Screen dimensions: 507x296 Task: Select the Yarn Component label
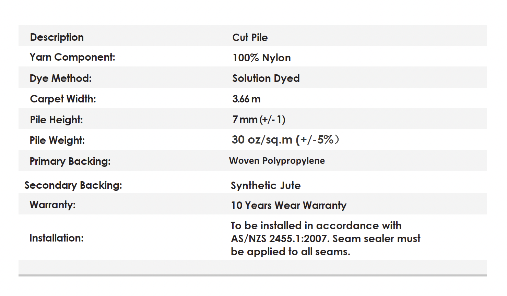(72, 57)
